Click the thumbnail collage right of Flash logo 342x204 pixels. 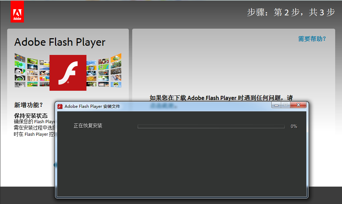[104, 71]
